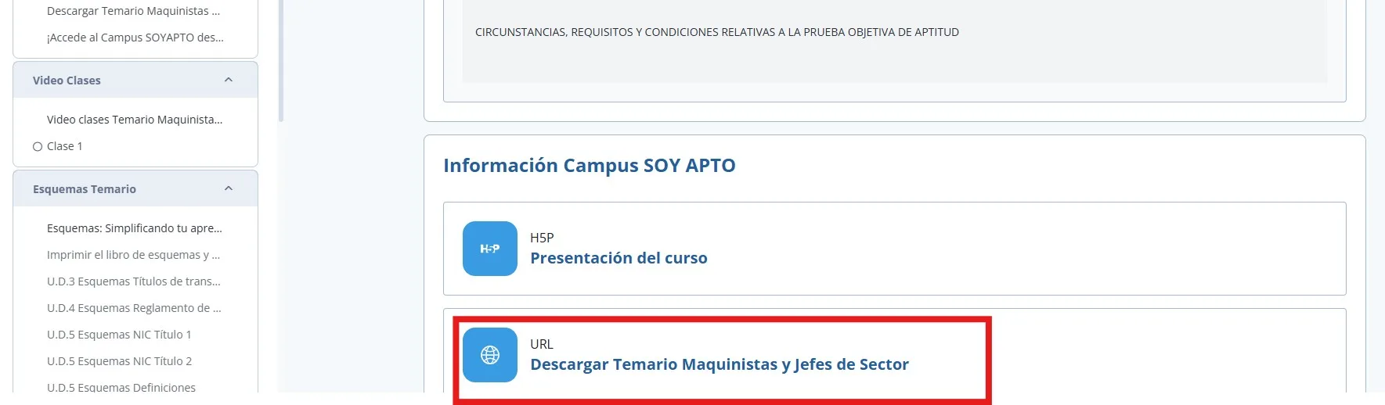The image size is (1385, 405).
Task: Click CIRCUNSTANCIAS, REQUISITOS Y CONDICIONES text
Action: [717, 32]
